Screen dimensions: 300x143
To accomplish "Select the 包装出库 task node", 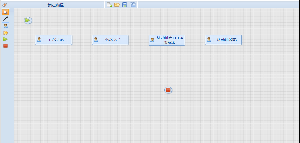I will point(57,40).
